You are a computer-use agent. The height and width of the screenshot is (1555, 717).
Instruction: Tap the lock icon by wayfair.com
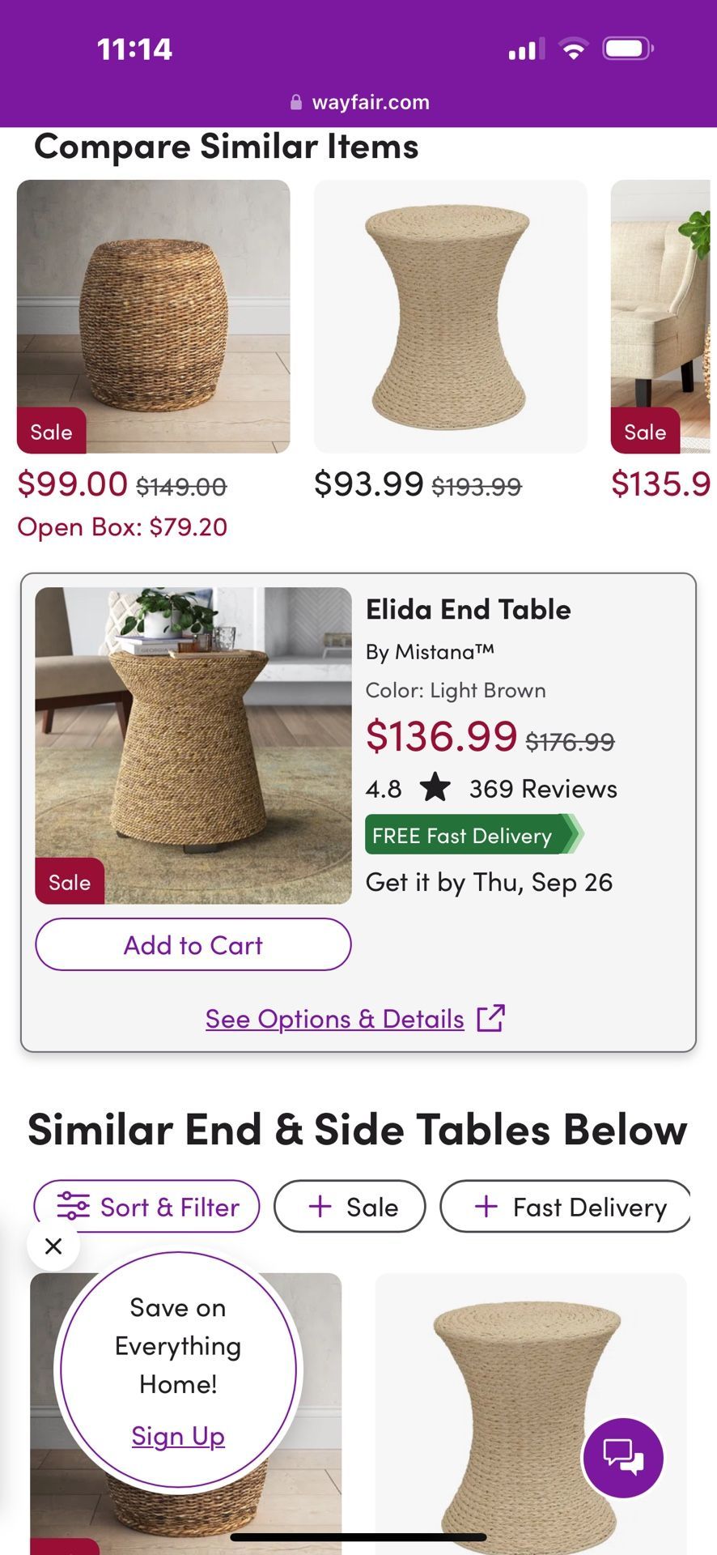click(296, 103)
